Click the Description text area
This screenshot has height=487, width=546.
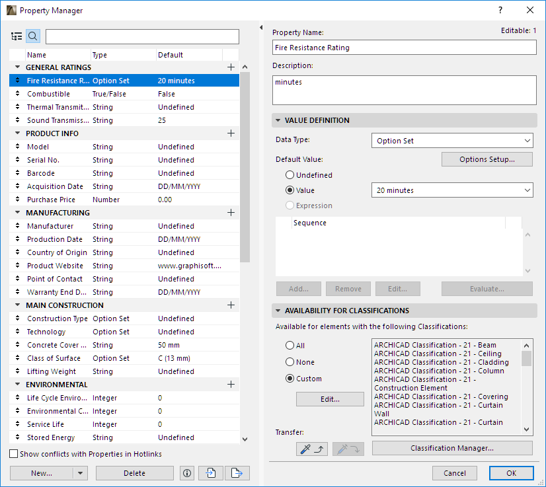point(405,90)
